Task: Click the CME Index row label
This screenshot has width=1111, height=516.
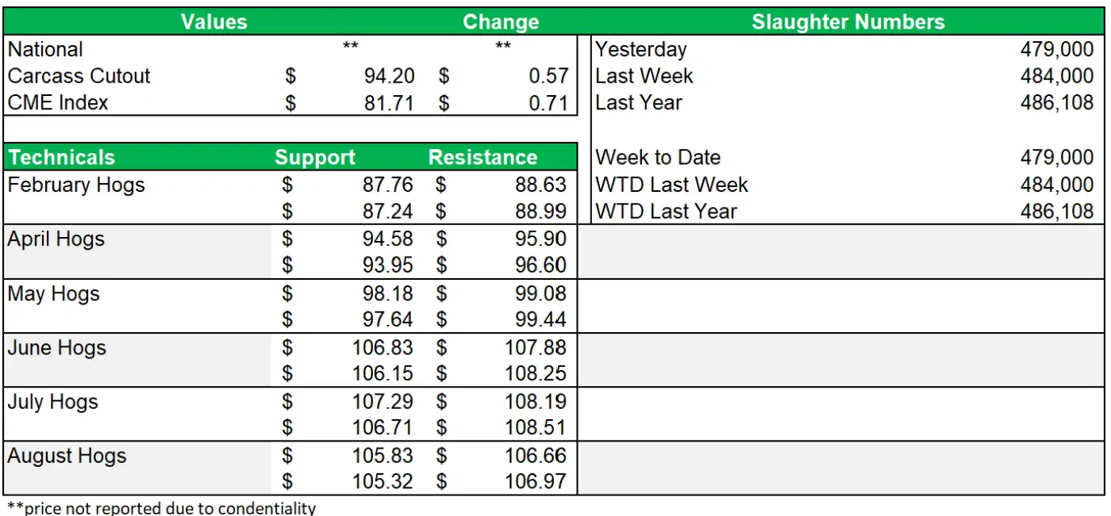Action: point(58,102)
